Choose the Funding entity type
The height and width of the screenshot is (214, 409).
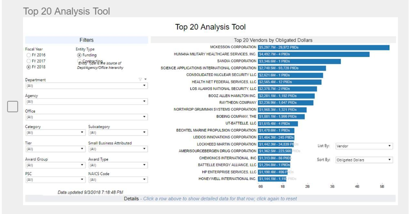(x=79, y=55)
